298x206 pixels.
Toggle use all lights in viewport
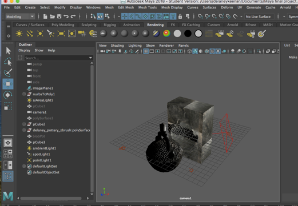click(x=218, y=51)
